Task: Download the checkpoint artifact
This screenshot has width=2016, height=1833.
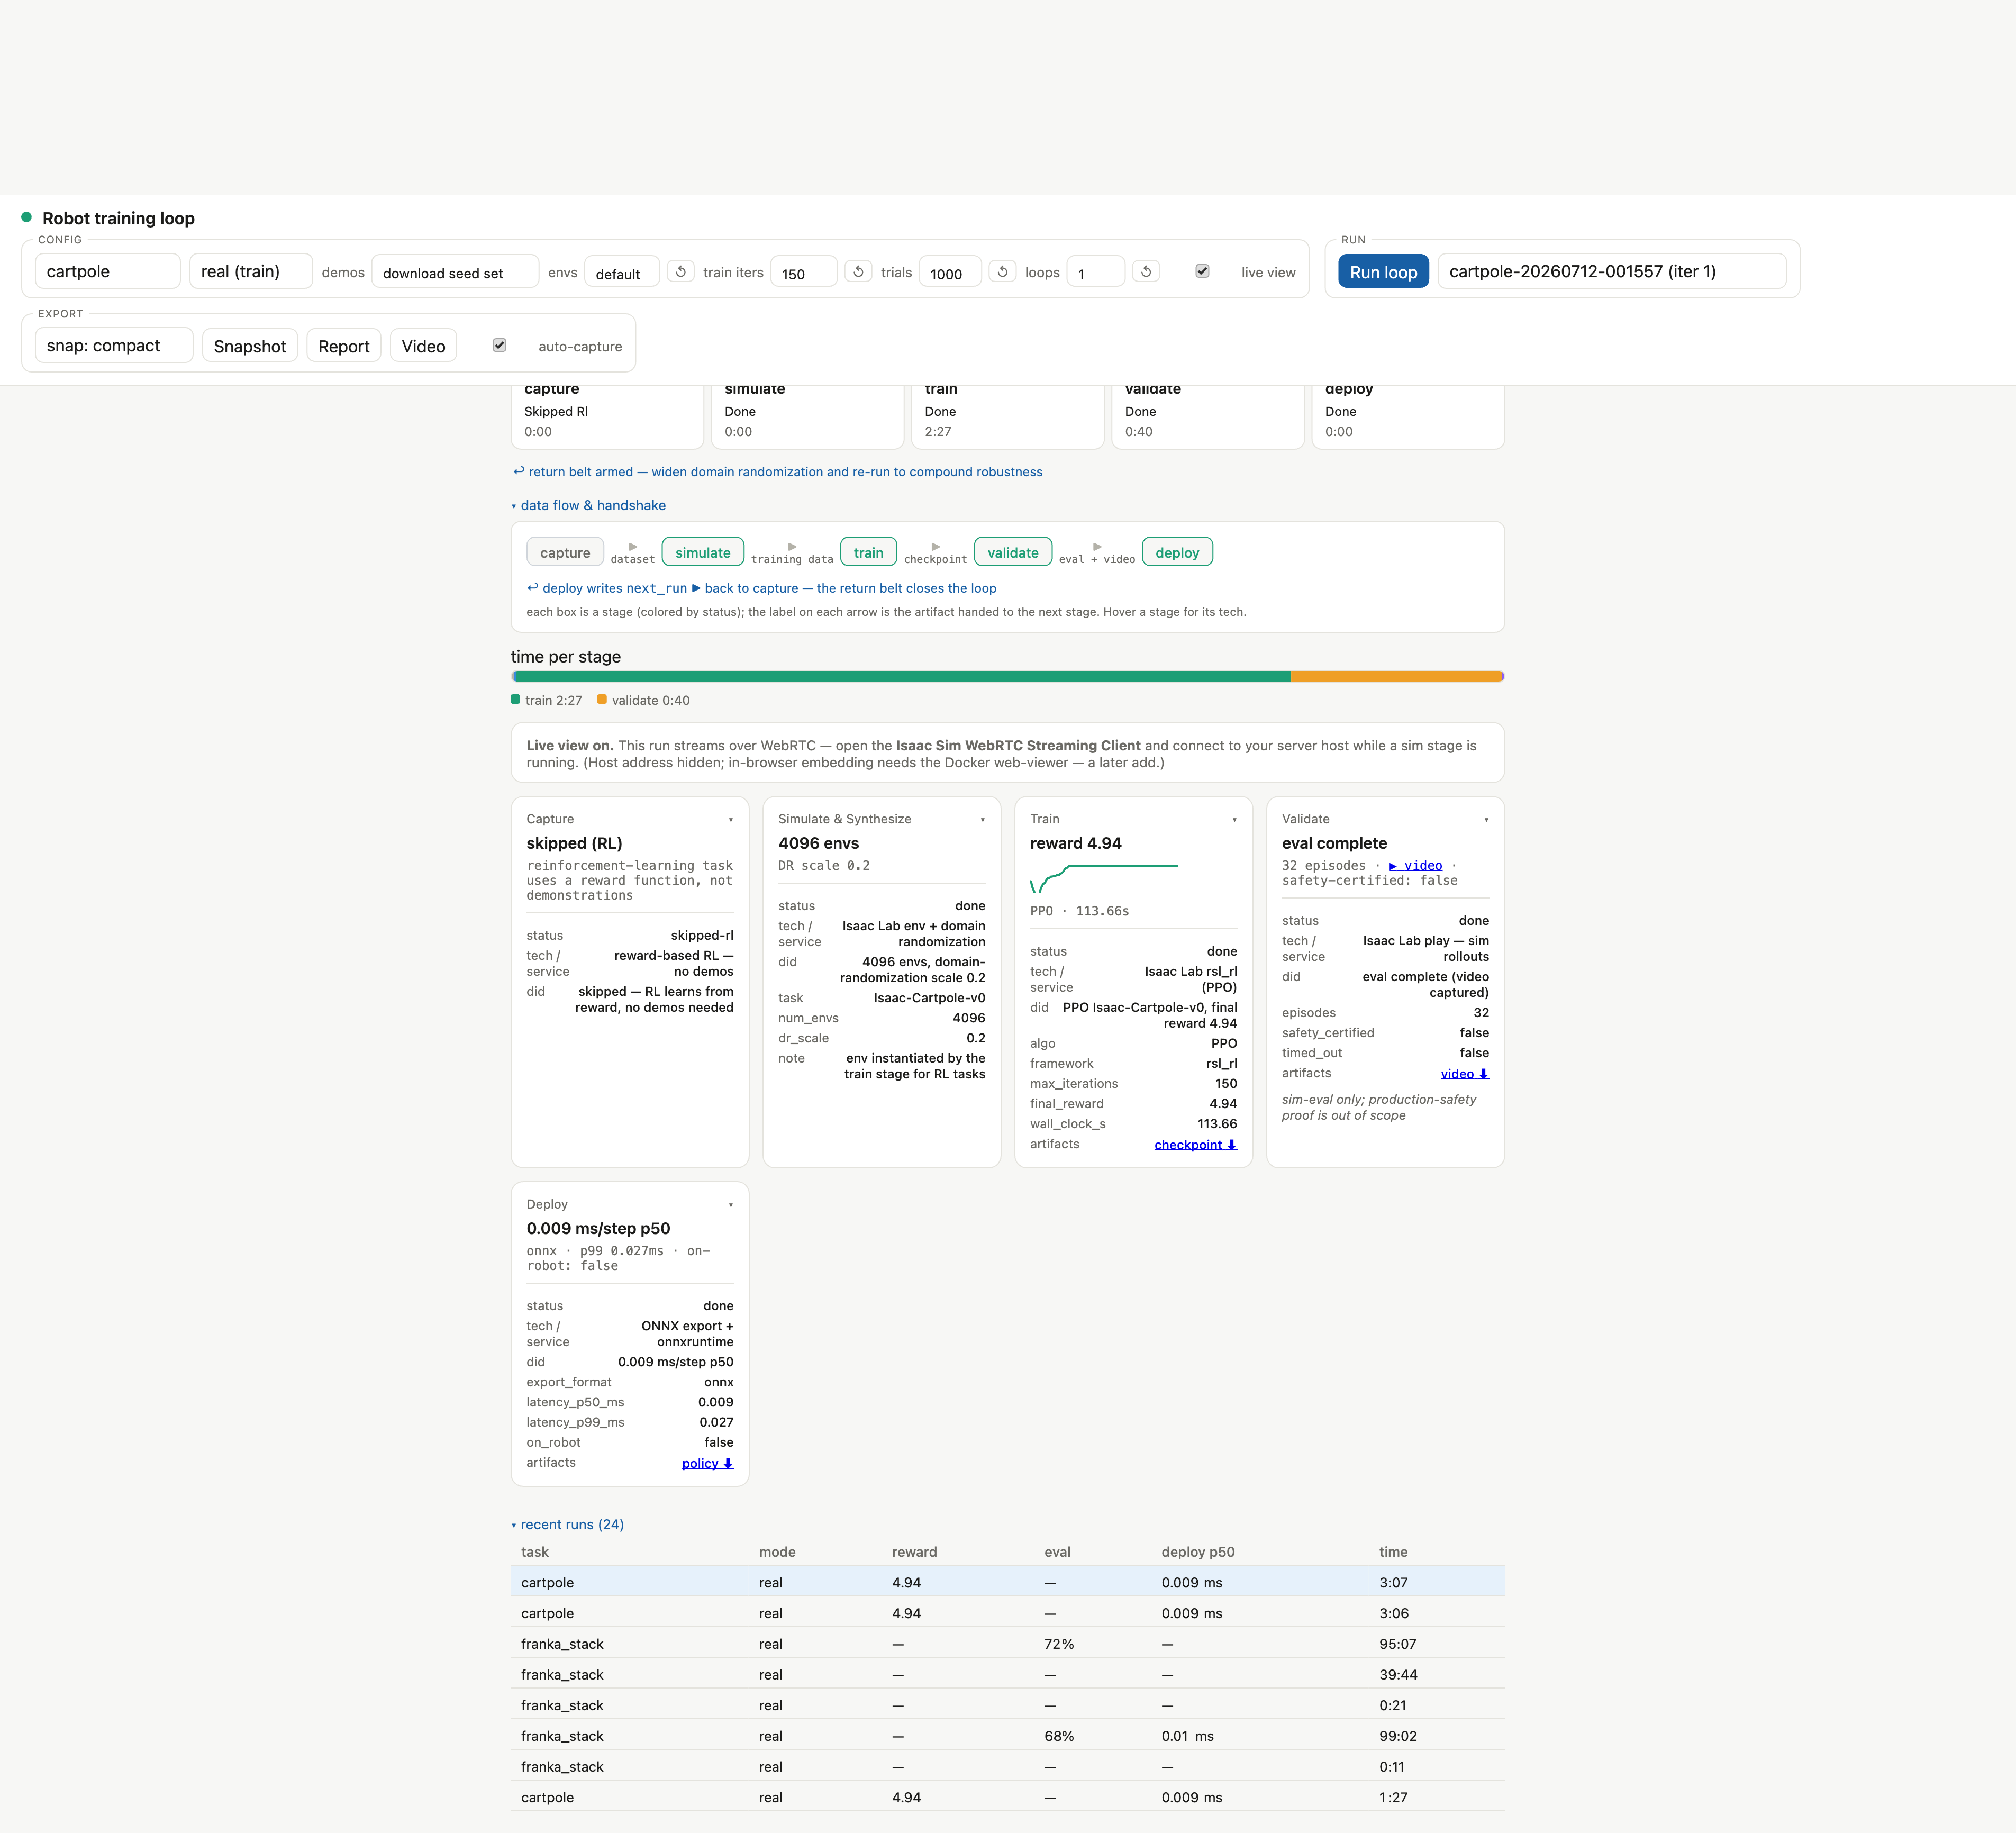Action: point(1195,1144)
